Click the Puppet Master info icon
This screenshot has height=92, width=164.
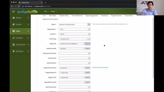click(x=56, y=73)
